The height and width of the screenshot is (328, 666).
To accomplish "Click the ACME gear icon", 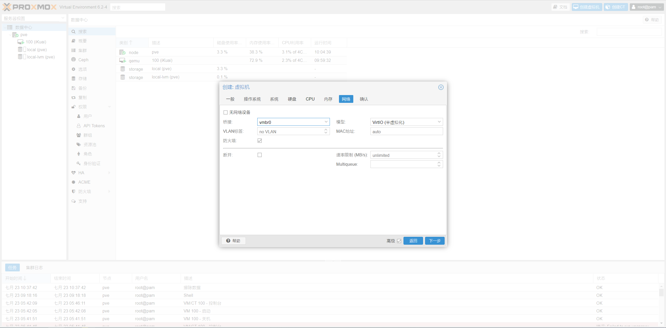I will [74, 182].
